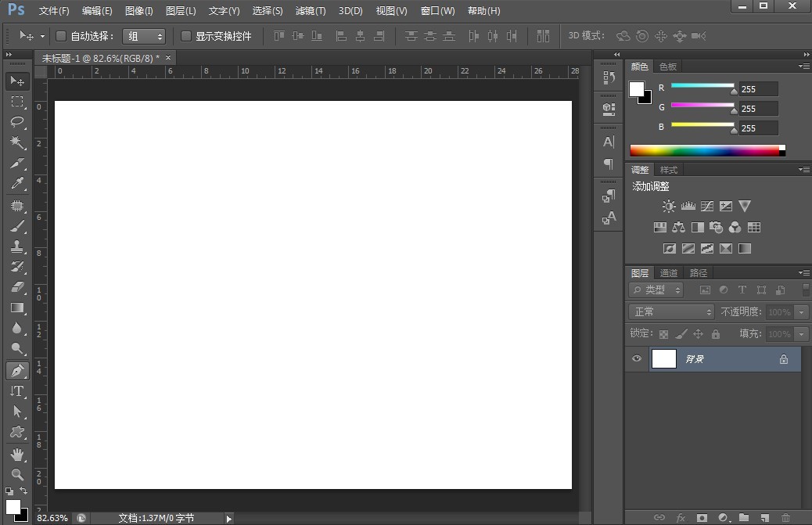
Task: Click the R value input field
Action: pos(757,89)
